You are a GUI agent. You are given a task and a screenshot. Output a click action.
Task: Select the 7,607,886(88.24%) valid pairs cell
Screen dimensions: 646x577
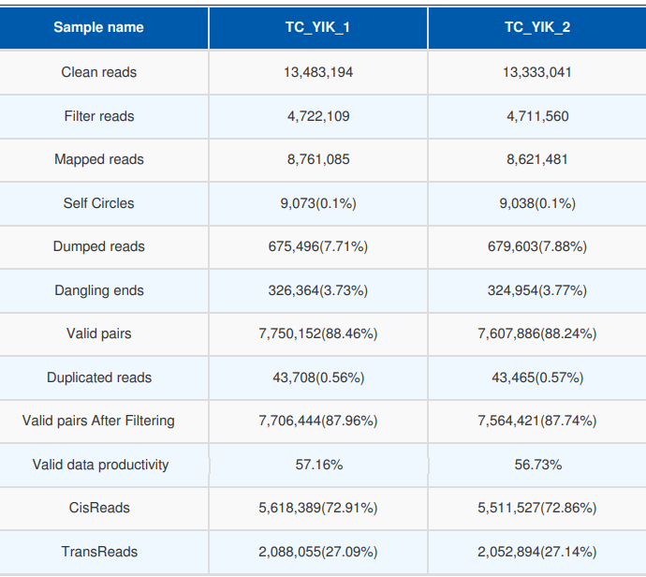pyautogui.click(x=536, y=333)
